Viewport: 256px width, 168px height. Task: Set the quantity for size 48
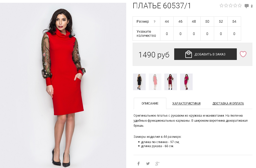(x=194, y=34)
